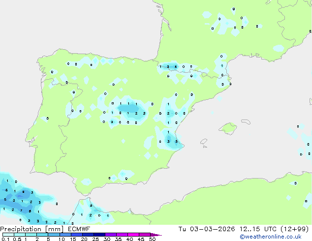Pick the 25–30 mm dark blue swatch
Image resolution: width=312 pixels, height=241 pixels.
99,235
